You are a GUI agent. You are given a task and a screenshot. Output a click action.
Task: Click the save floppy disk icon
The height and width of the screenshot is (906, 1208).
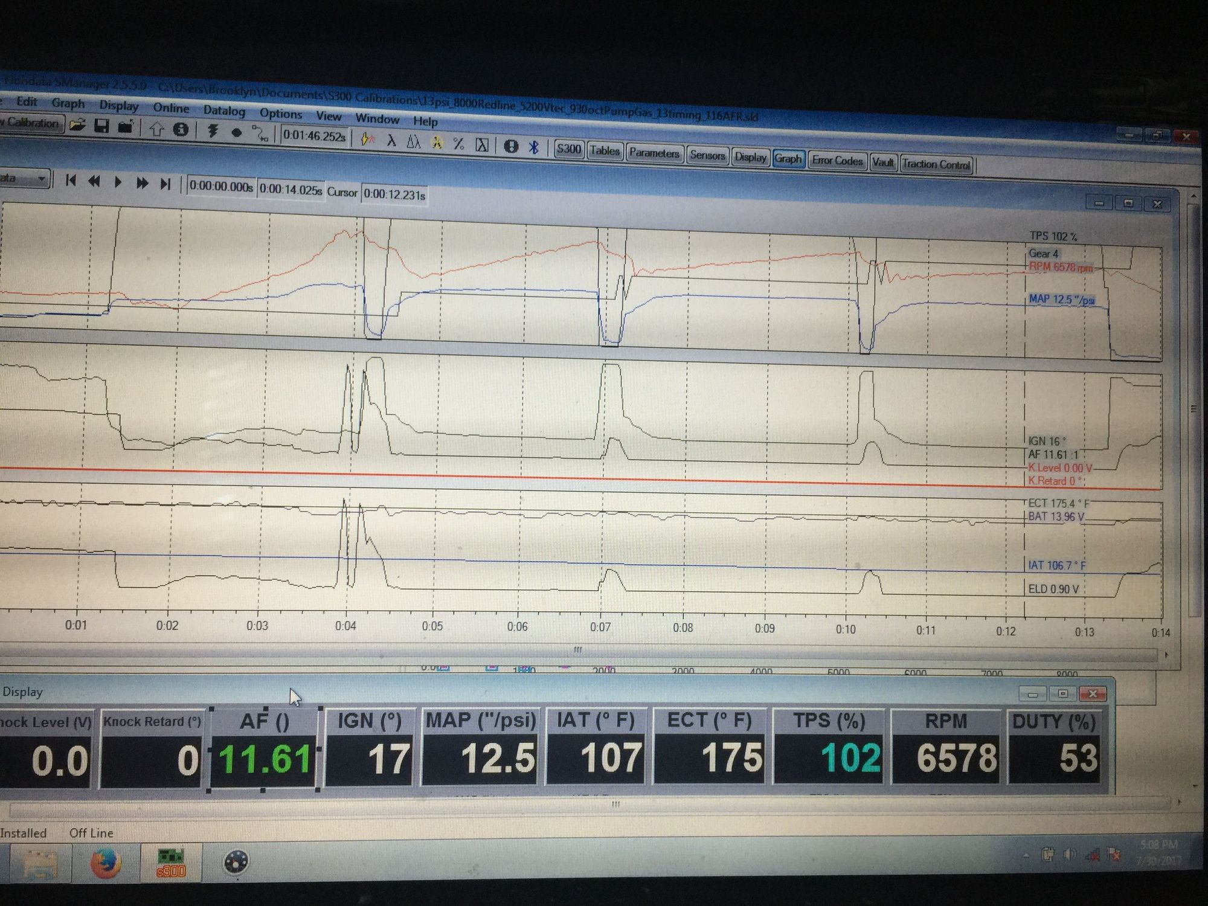point(101,126)
